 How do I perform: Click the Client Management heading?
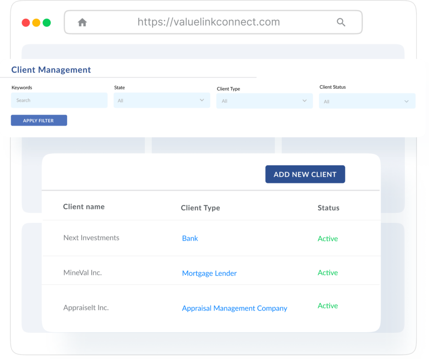pos(51,70)
